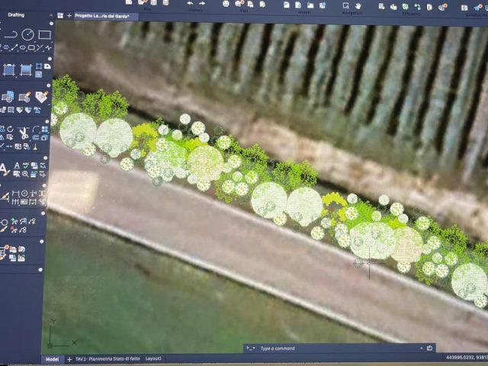Click the Undo arrow in History group
488x366 pixels.
click(190, 3)
